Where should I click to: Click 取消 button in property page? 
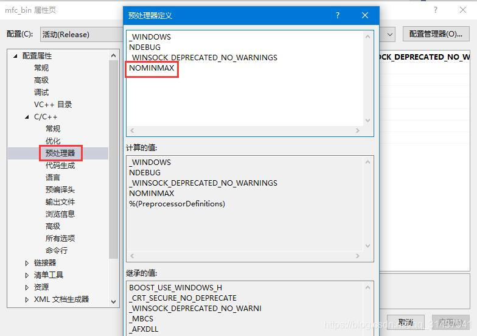(406, 322)
